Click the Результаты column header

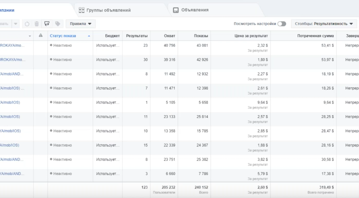[x=137, y=36]
